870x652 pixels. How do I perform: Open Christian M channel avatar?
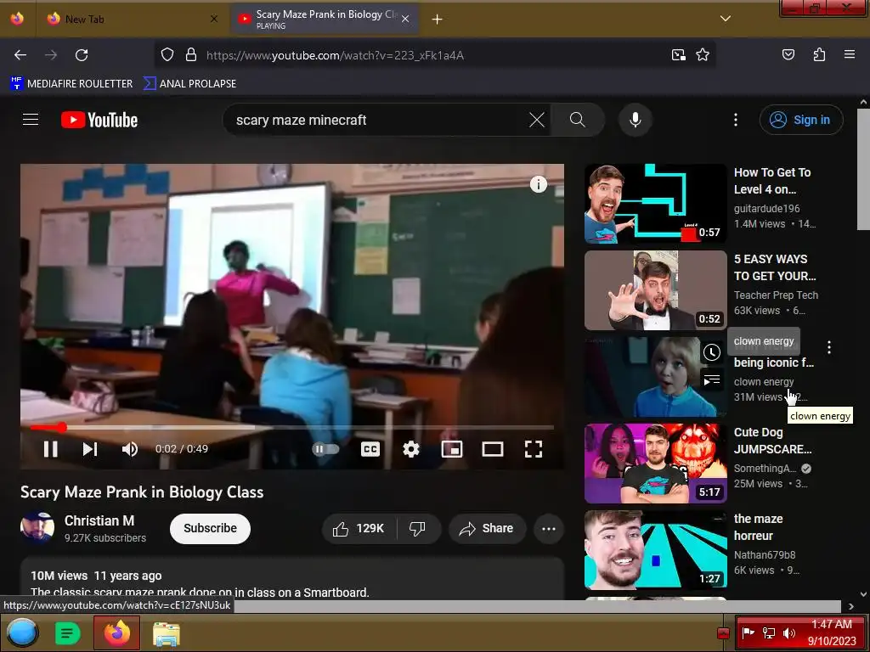click(x=37, y=528)
